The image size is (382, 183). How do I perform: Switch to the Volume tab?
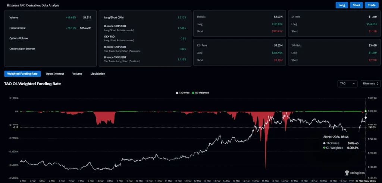click(77, 74)
